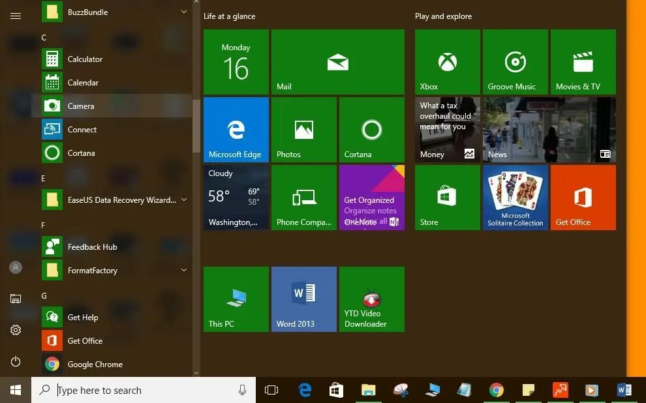Open Word from the taskbar
The height and width of the screenshot is (403, 646).
click(624, 390)
